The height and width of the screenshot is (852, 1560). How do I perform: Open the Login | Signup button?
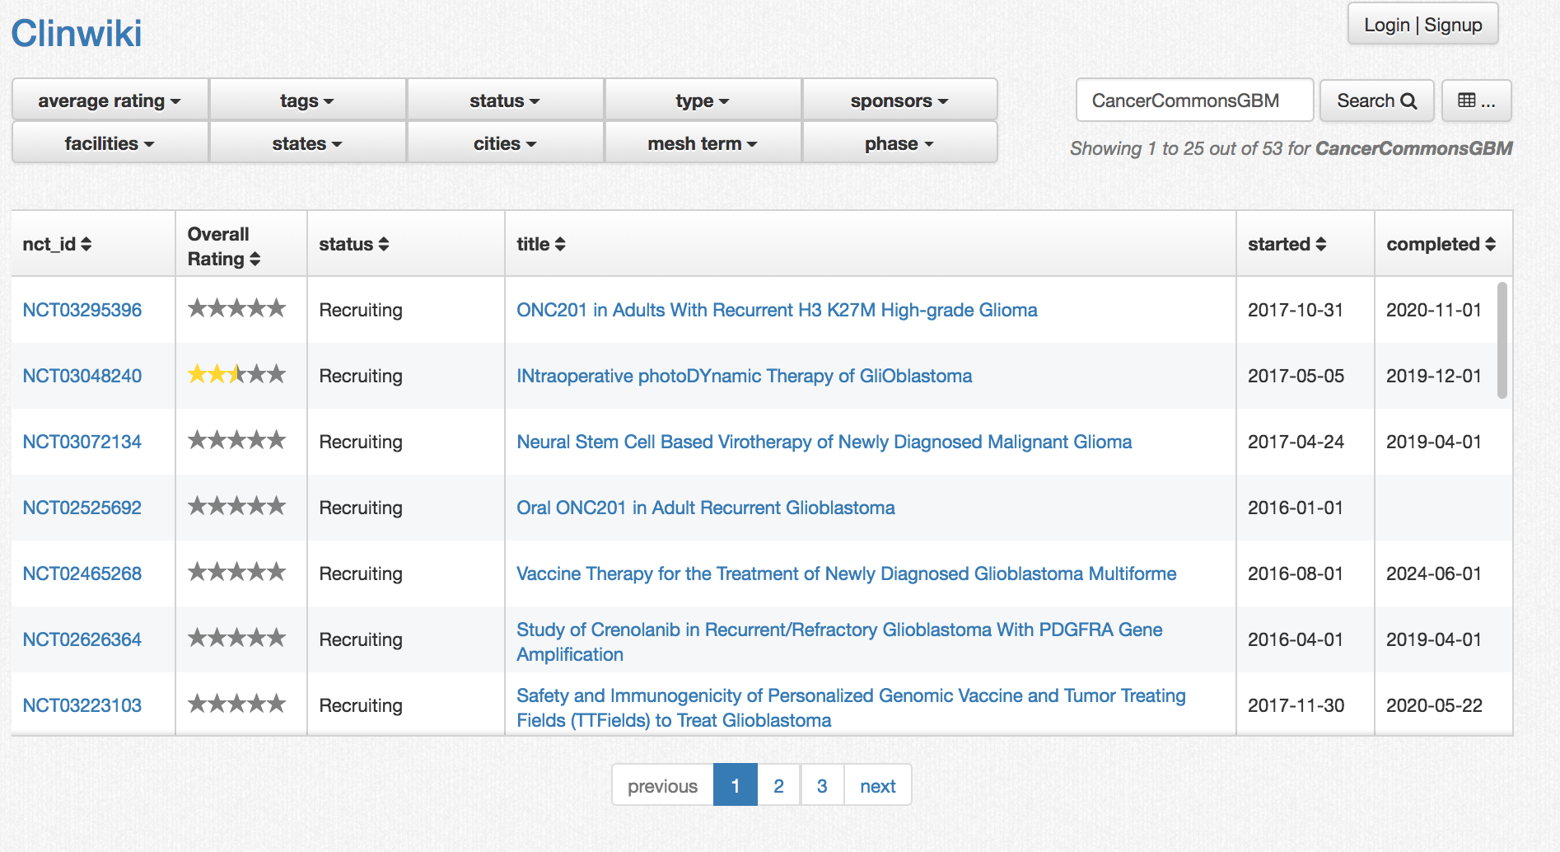pos(1422,25)
